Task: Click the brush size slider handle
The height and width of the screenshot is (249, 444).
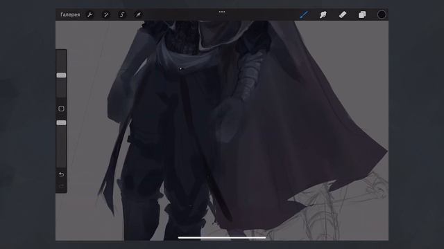Action: [x=61, y=75]
